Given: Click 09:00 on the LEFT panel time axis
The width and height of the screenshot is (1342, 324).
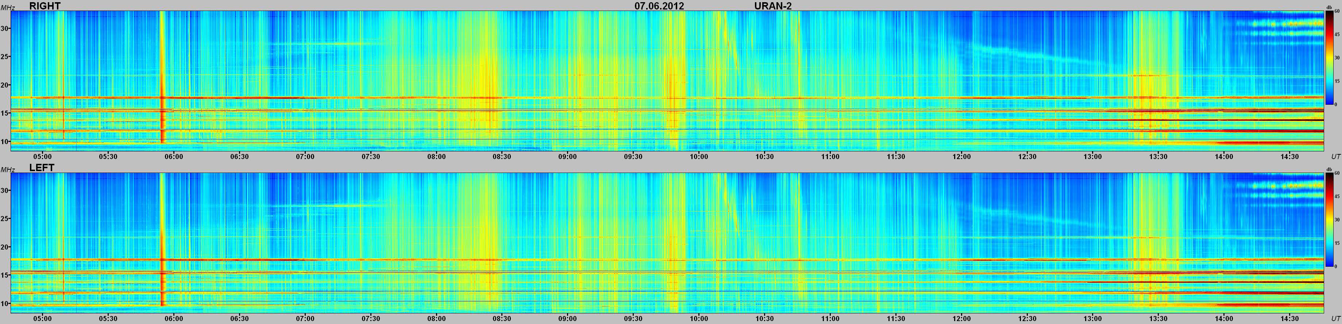Looking at the screenshot, I should tap(567, 318).
